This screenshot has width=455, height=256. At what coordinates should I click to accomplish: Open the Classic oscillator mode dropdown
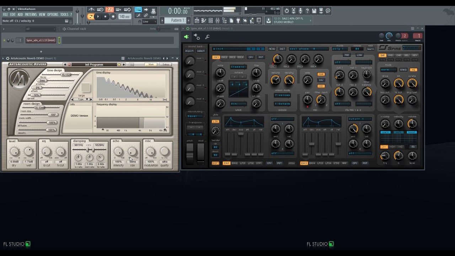tap(238, 67)
